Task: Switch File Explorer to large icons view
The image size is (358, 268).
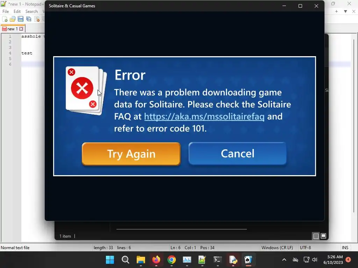Action: click(x=323, y=236)
